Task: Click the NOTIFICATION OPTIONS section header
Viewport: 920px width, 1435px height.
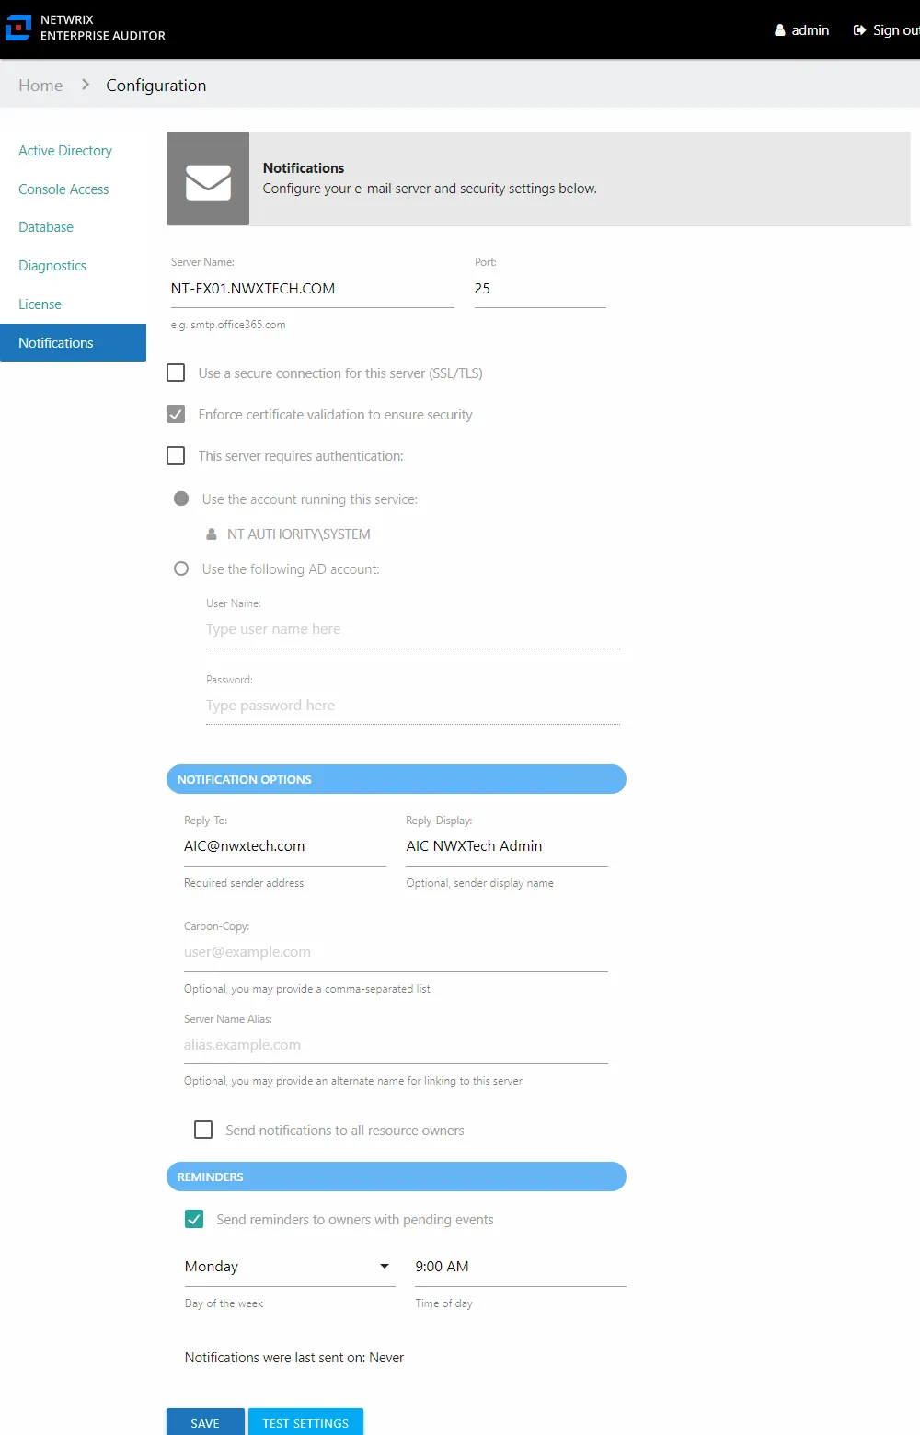Action: click(397, 779)
